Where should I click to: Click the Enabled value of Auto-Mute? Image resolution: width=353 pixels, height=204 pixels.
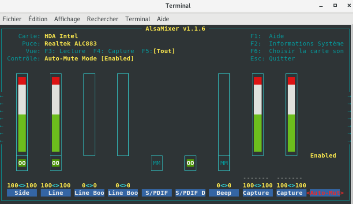[323, 156]
